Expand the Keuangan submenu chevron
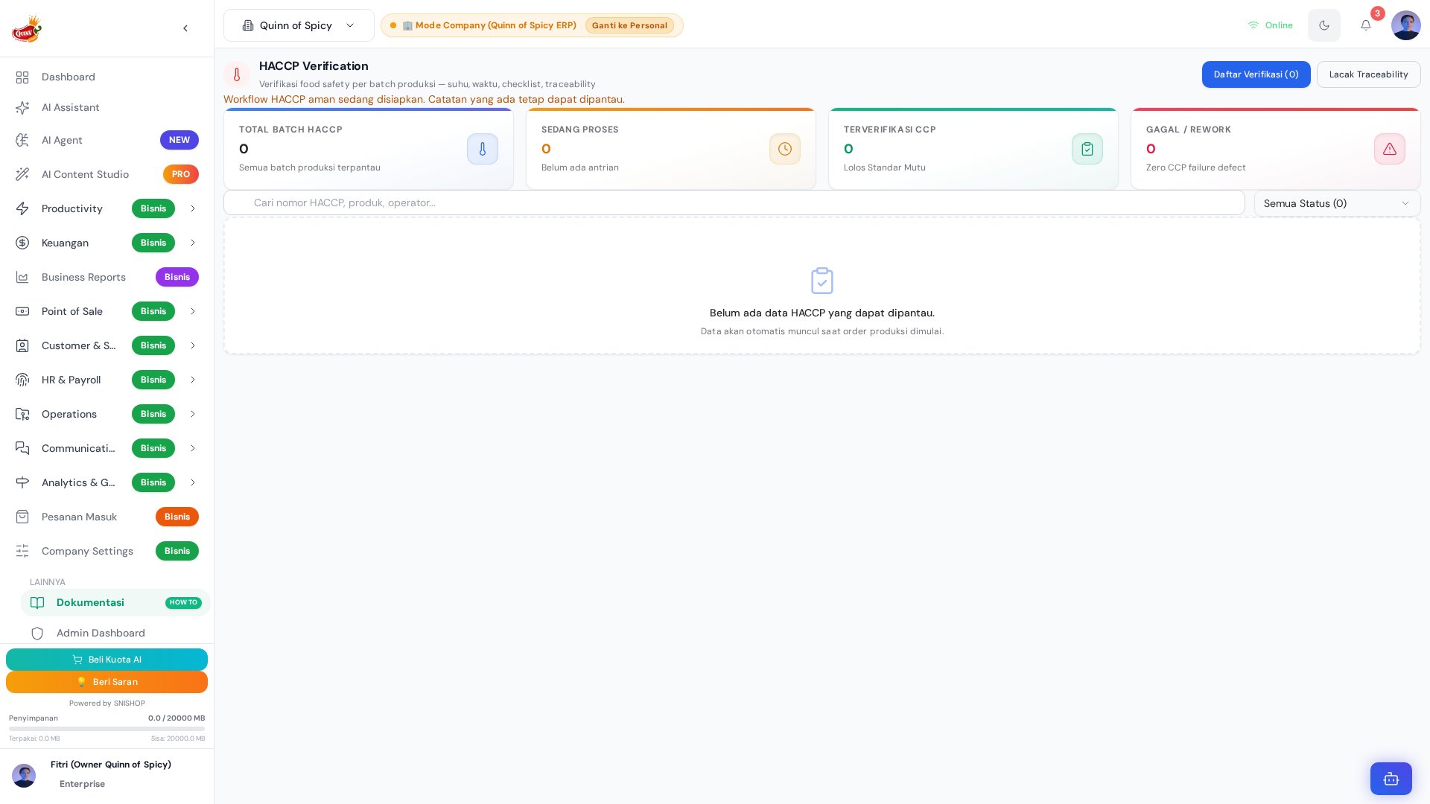Image resolution: width=1430 pixels, height=804 pixels. tap(193, 243)
